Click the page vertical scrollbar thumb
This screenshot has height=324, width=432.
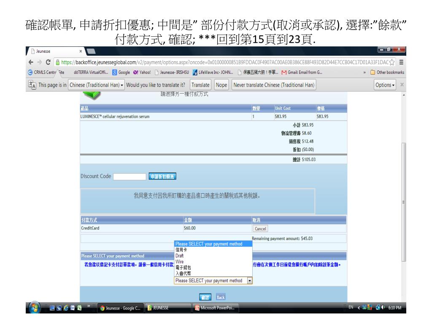[403, 202]
